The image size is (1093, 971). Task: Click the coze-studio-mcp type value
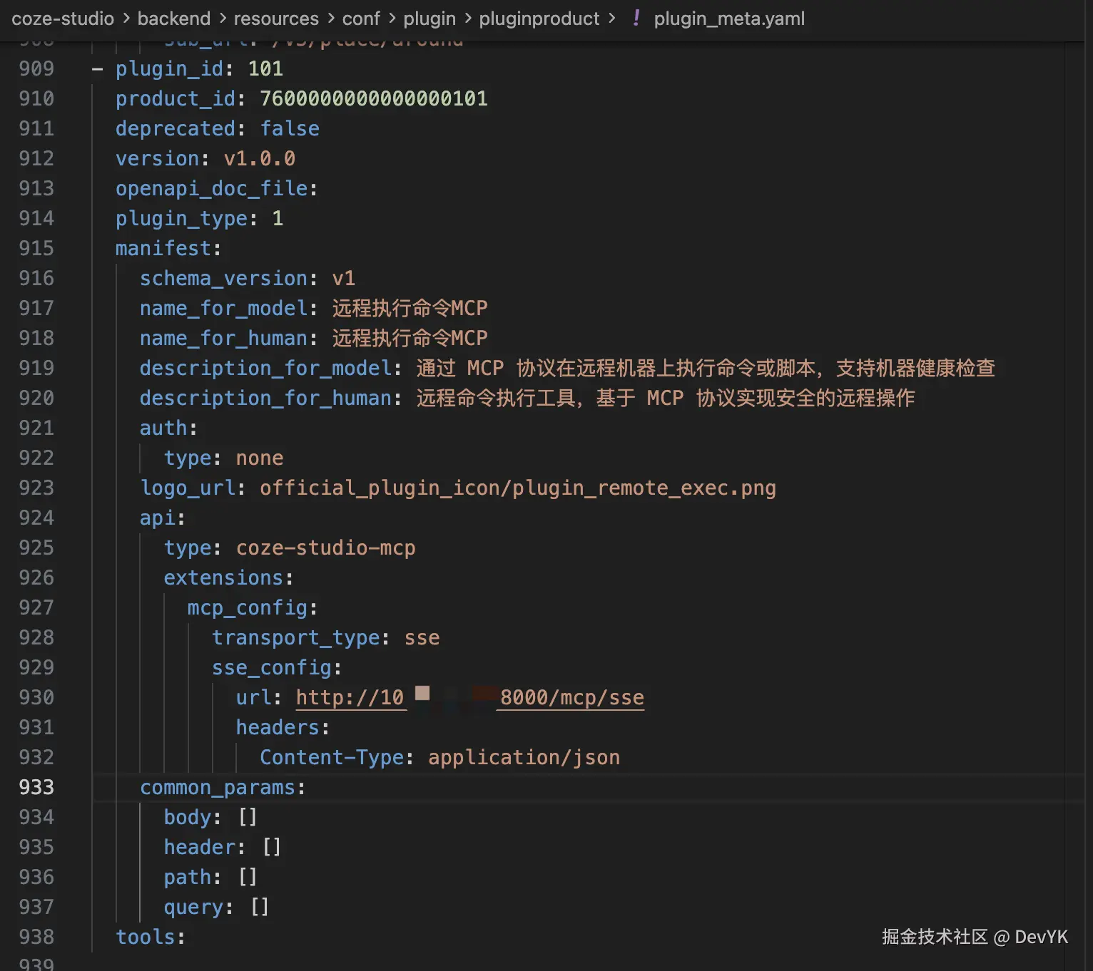pyautogui.click(x=326, y=548)
